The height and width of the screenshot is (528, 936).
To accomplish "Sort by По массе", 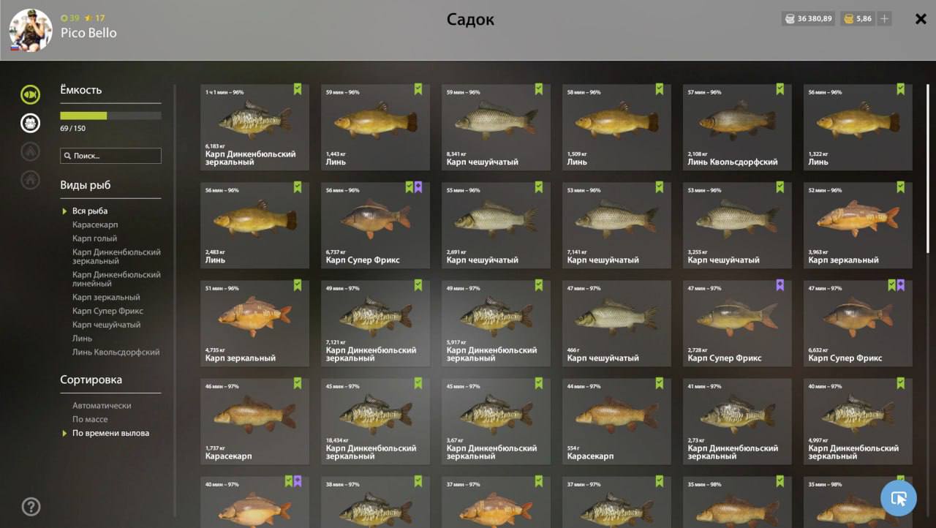I will (x=90, y=419).
